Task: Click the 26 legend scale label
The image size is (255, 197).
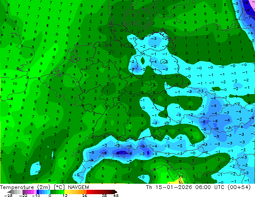Action: click(x=84, y=195)
